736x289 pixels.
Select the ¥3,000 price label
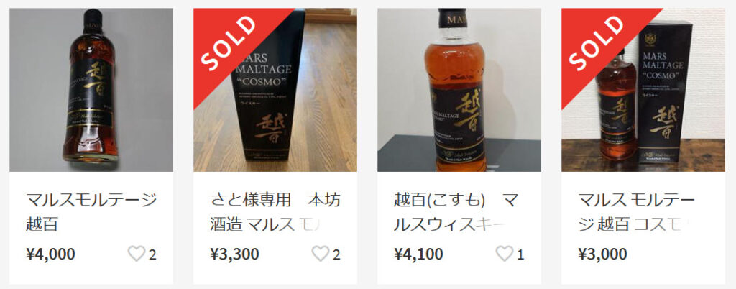click(603, 254)
